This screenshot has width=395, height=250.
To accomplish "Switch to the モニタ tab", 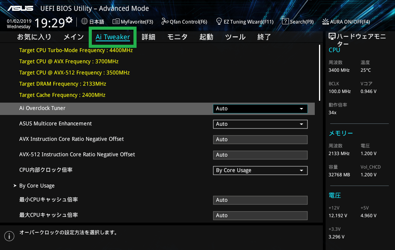I will (177, 37).
